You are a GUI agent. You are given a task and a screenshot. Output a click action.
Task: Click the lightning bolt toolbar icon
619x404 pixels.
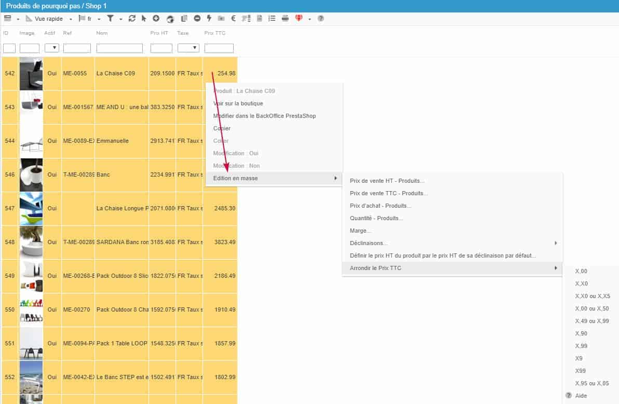tap(209, 19)
